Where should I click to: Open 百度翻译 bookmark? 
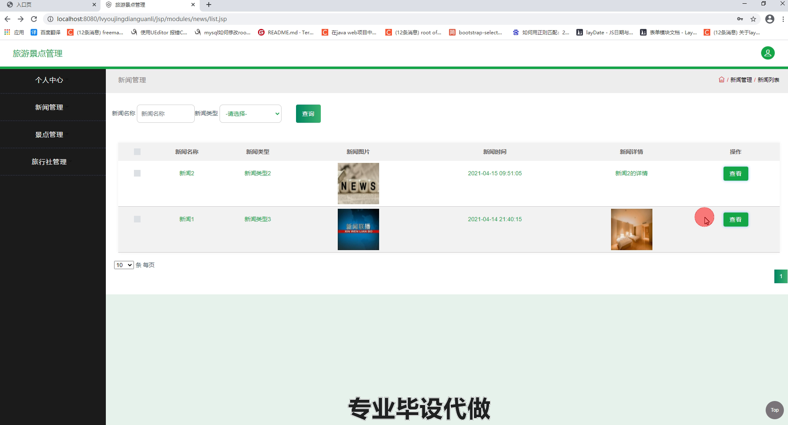(45, 32)
